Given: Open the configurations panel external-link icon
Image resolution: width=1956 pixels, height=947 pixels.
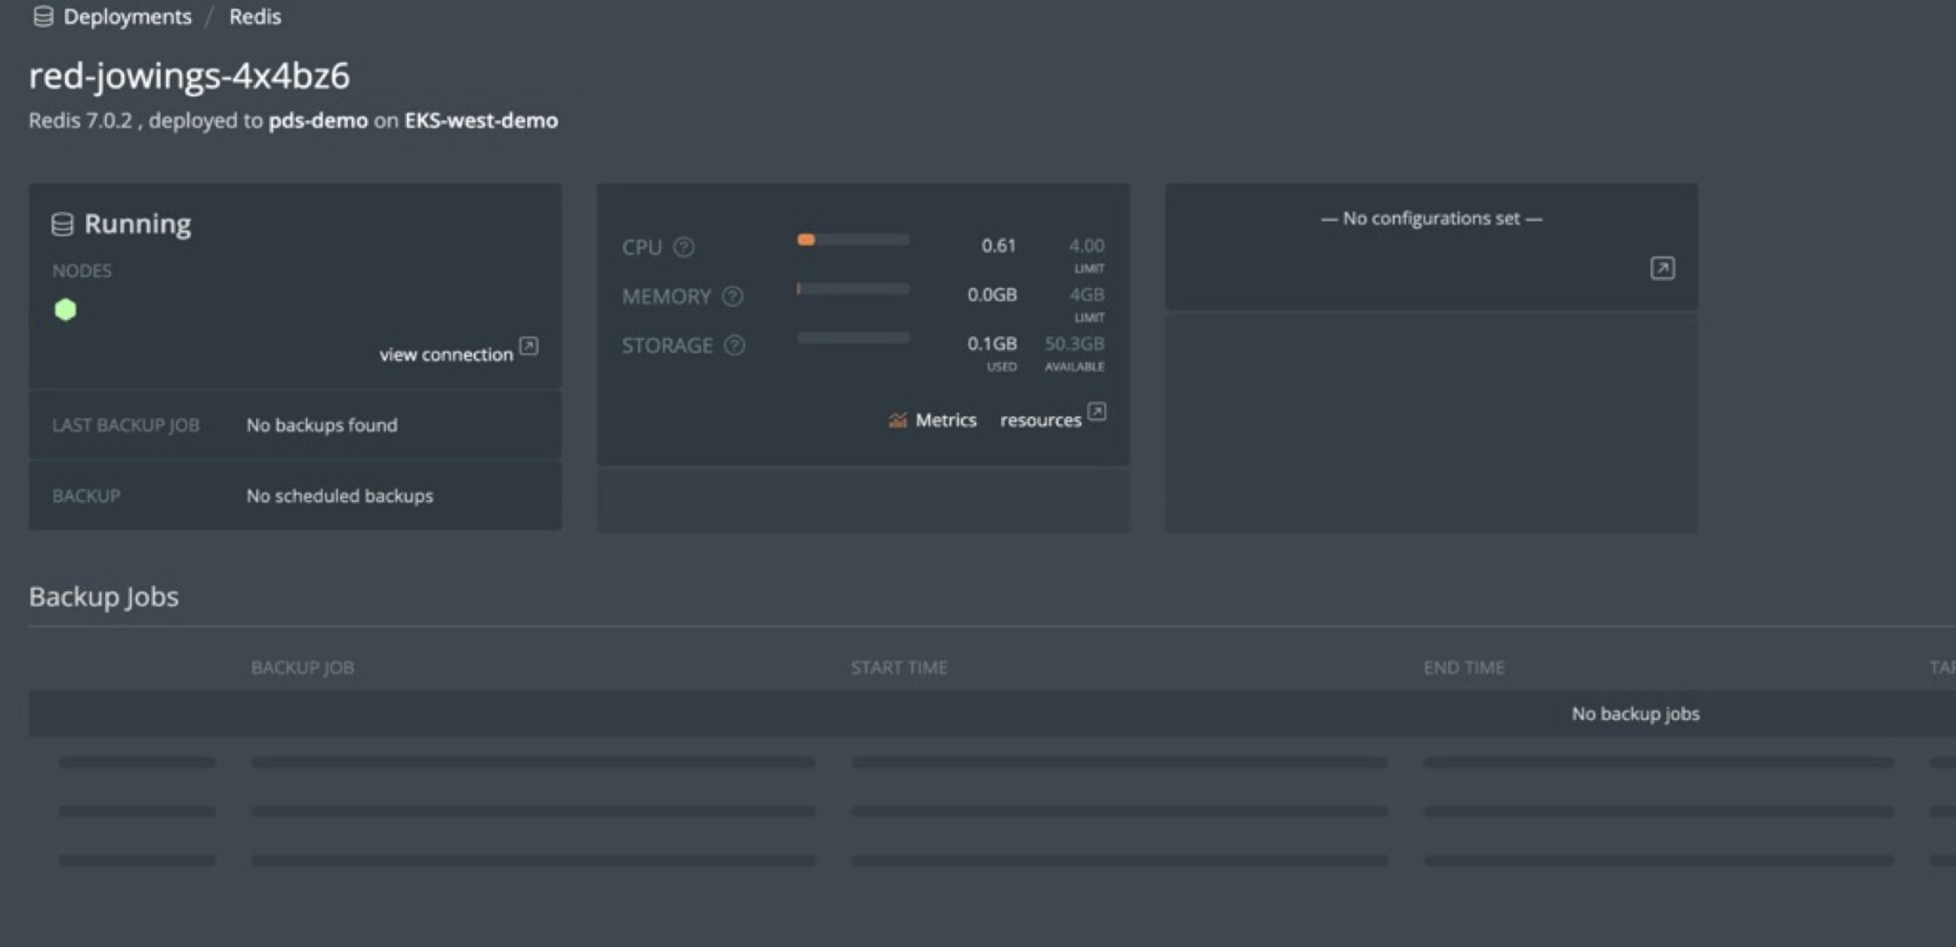Looking at the screenshot, I should pyautogui.click(x=1662, y=268).
